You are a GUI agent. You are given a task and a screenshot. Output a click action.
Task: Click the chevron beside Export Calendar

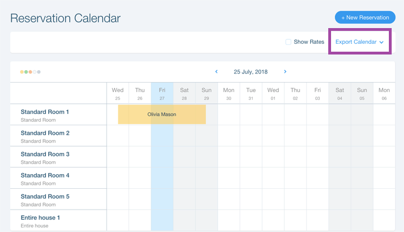(382, 42)
